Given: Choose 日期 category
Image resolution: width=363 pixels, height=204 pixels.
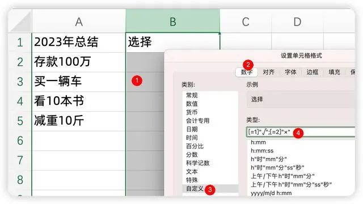Looking at the screenshot, I should coord(210,129).
